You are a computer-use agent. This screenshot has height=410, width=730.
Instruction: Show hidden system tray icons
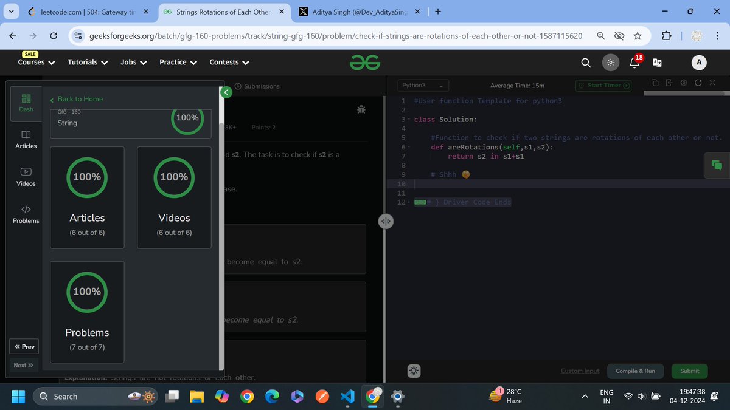[585, 396]
